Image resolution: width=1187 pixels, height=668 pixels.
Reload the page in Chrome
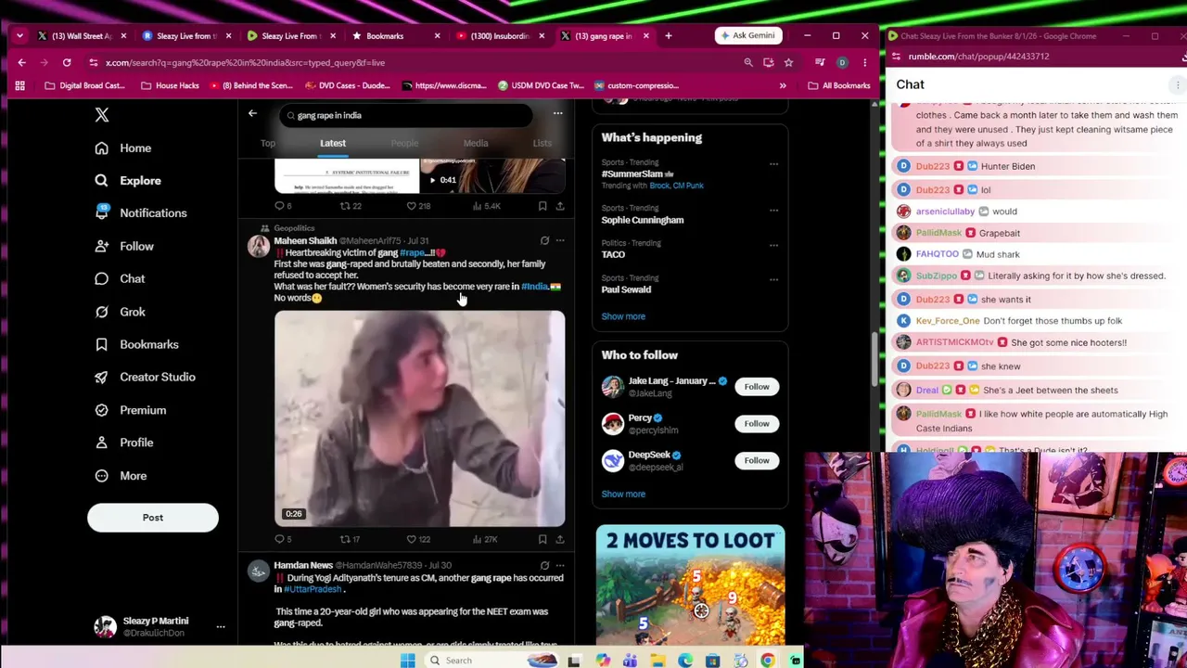67,63
